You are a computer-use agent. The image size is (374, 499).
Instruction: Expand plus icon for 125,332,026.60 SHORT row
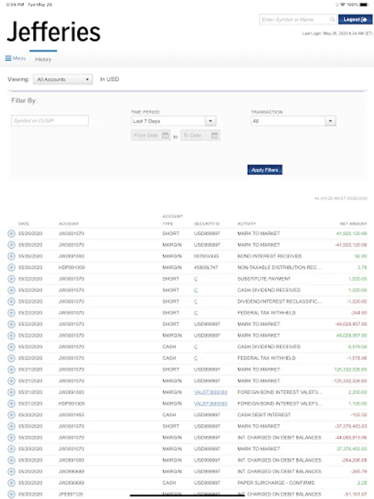click(x=11, y=369)
